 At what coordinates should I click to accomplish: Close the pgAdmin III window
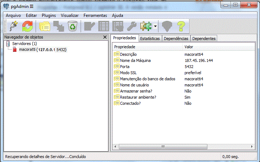249,5
